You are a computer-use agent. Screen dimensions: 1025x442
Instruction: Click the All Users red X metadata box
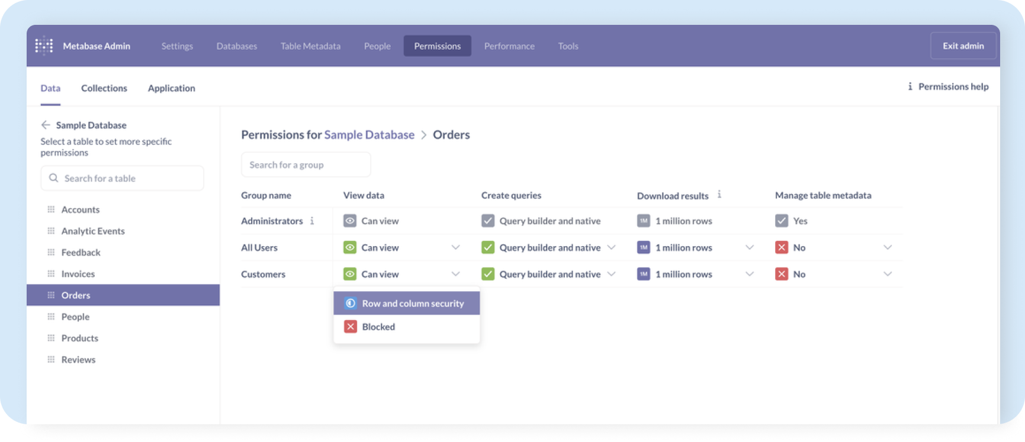(x=782, y=247)
